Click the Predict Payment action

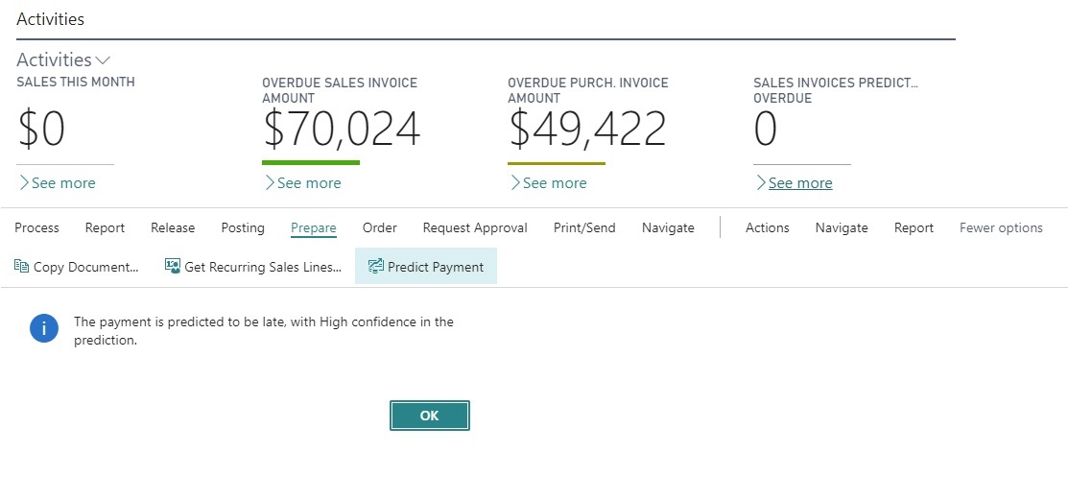426,267
